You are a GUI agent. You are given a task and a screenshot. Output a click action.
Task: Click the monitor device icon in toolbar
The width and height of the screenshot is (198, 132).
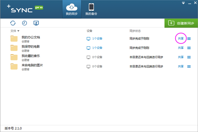pyautogui.click(x=36, y=23)
